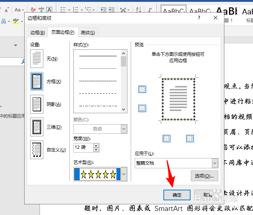Viewport: 253px width, 215px height.
Task: Select the dash-dot line style
Action: point(98,106)
